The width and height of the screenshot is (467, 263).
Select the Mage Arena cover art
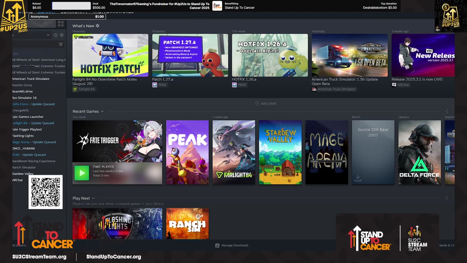(x=327, y=152)
